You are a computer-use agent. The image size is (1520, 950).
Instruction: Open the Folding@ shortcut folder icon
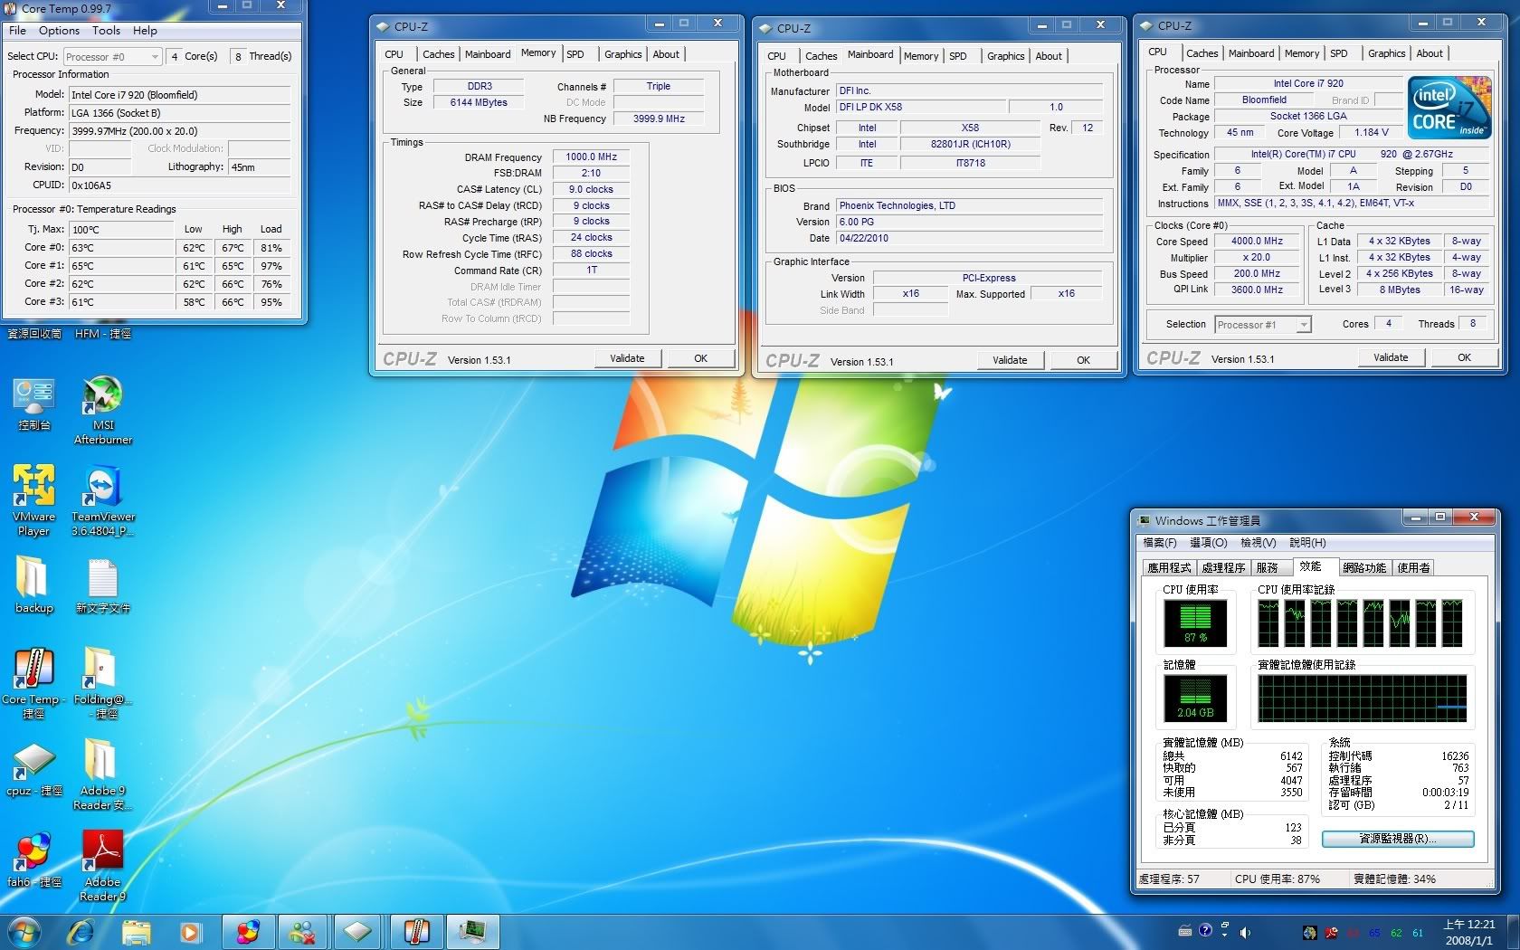[x=103, y=682]
